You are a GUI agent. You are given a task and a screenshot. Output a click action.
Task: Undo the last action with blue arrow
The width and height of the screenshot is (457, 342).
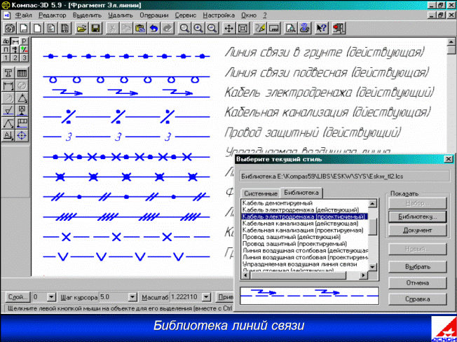click(154, 29)
